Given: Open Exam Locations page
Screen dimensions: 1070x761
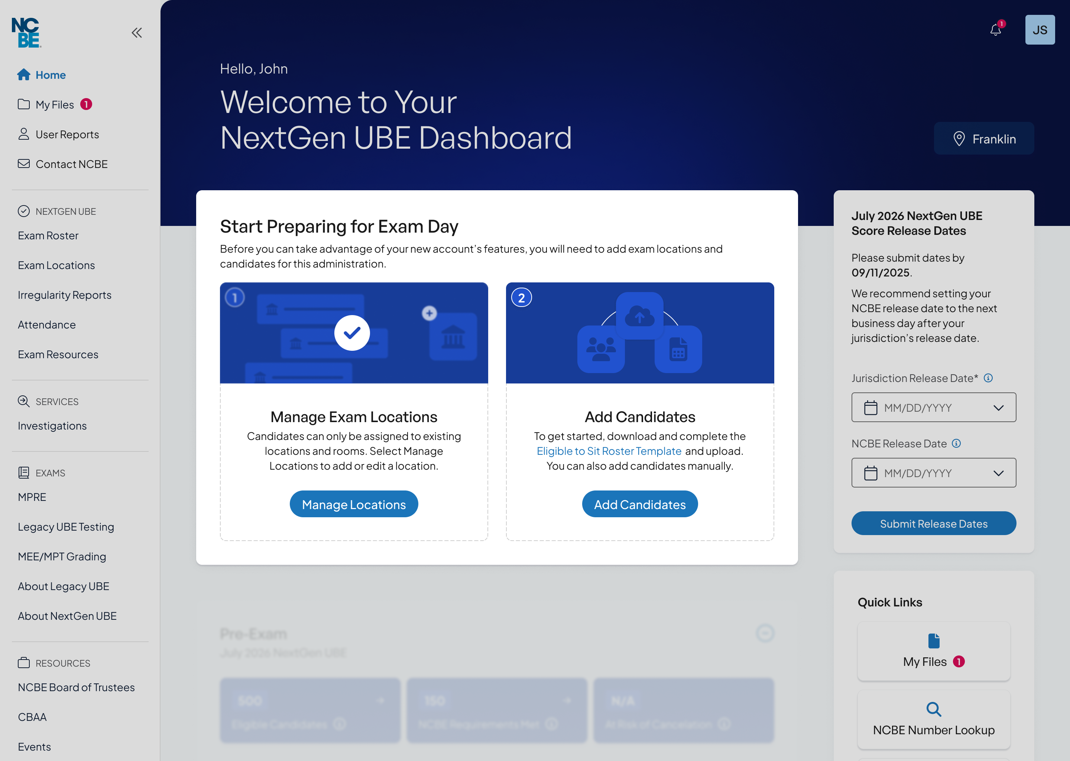Looking at the screenshot, I should click(x=56, y=265).
